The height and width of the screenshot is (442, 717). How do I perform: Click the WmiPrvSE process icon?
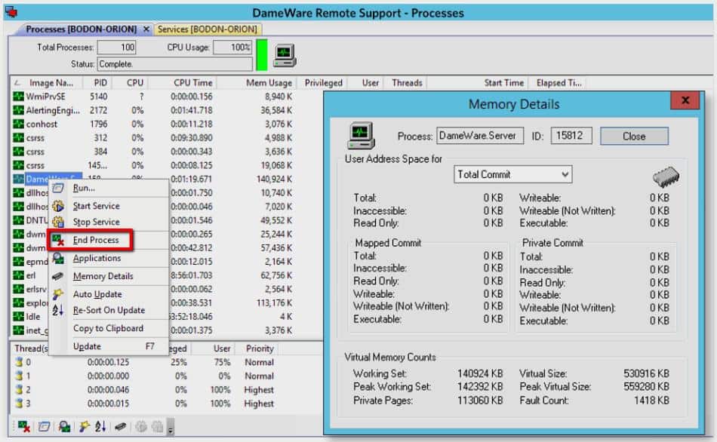click(18, 97)
